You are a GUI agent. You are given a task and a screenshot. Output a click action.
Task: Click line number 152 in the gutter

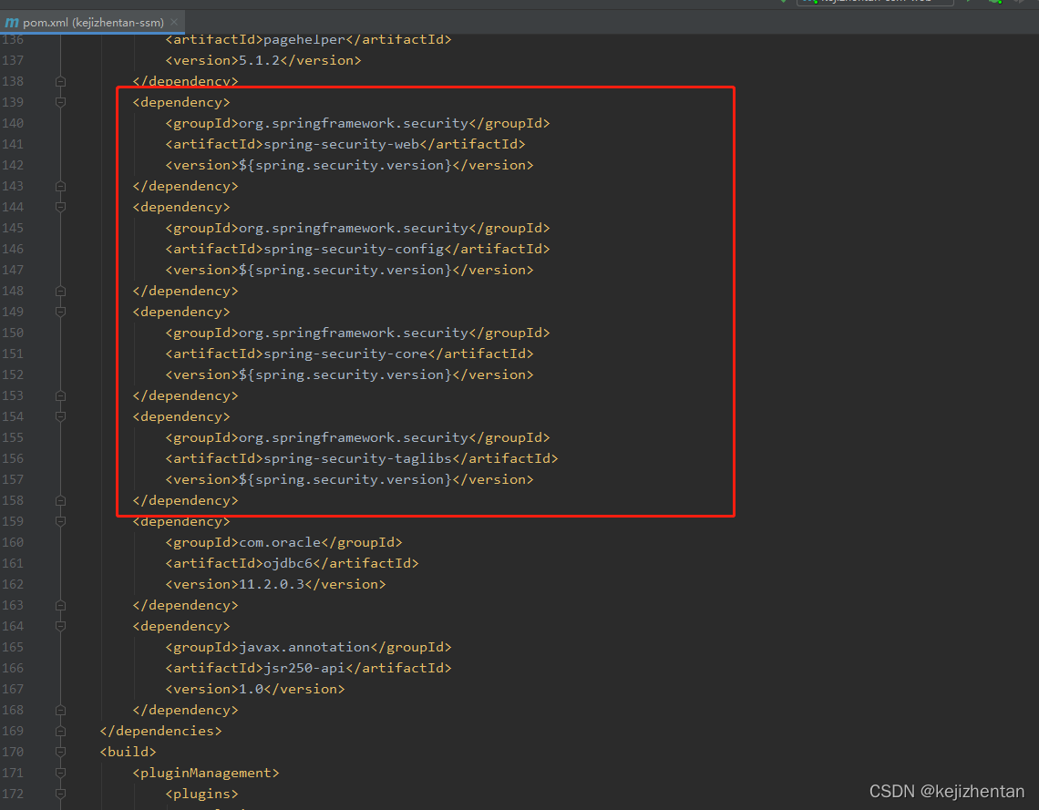coord(13,374)
